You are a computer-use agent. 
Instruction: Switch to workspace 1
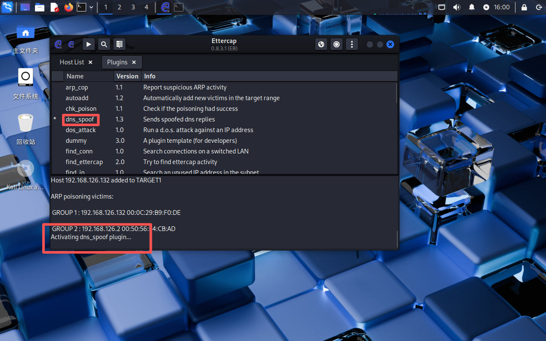point(106,7)
